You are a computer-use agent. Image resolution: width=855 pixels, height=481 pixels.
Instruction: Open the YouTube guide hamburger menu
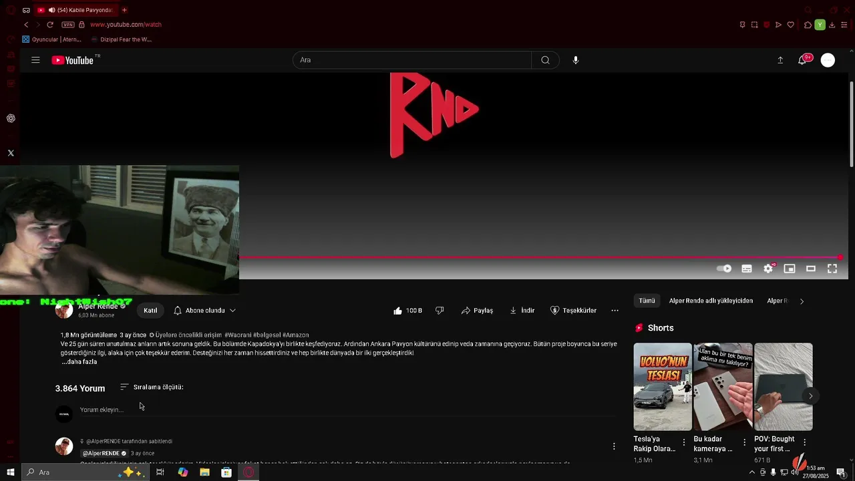click(x=35, y=60)
